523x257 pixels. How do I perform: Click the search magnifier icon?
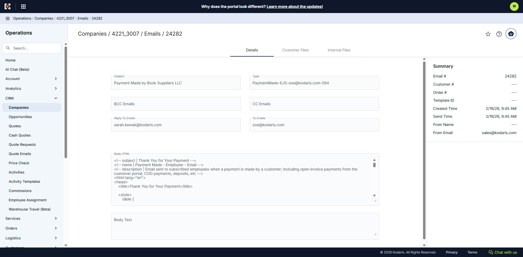tap(8, 48)
